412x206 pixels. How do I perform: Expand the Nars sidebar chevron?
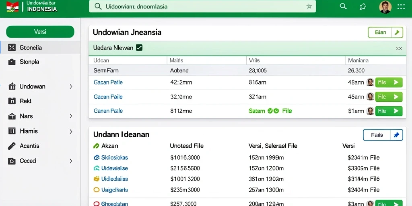tap(71, 116)
